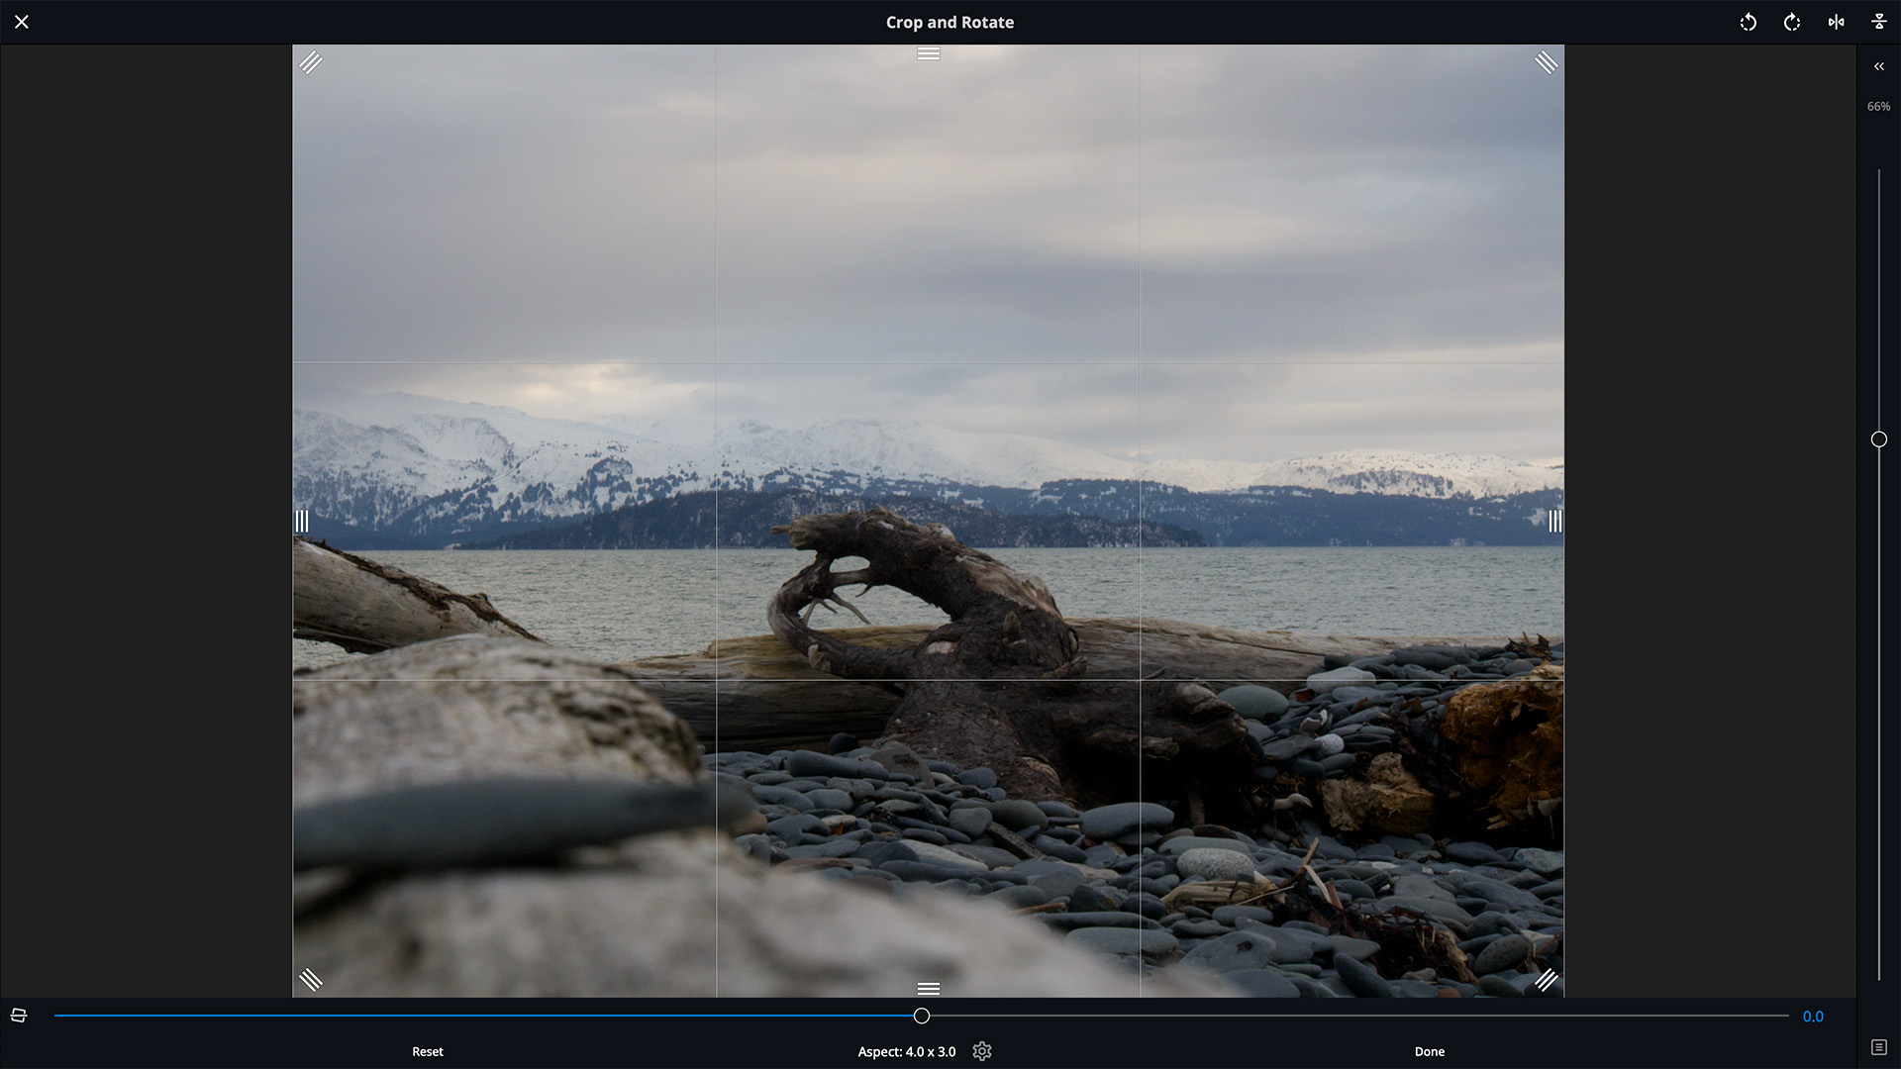Click the top-left crop corner handle
Screen dimensions: 1901x1069
tap(311, 62)
